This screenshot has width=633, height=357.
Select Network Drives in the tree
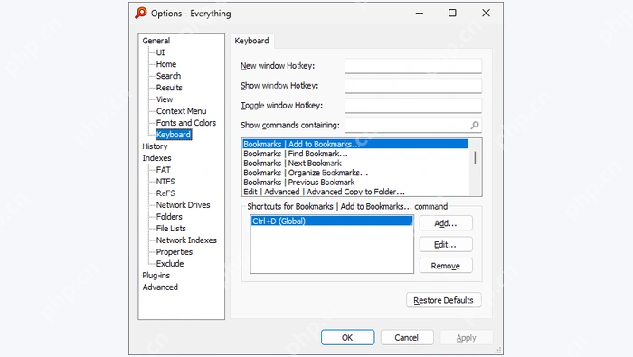click(x=183, y=204)
